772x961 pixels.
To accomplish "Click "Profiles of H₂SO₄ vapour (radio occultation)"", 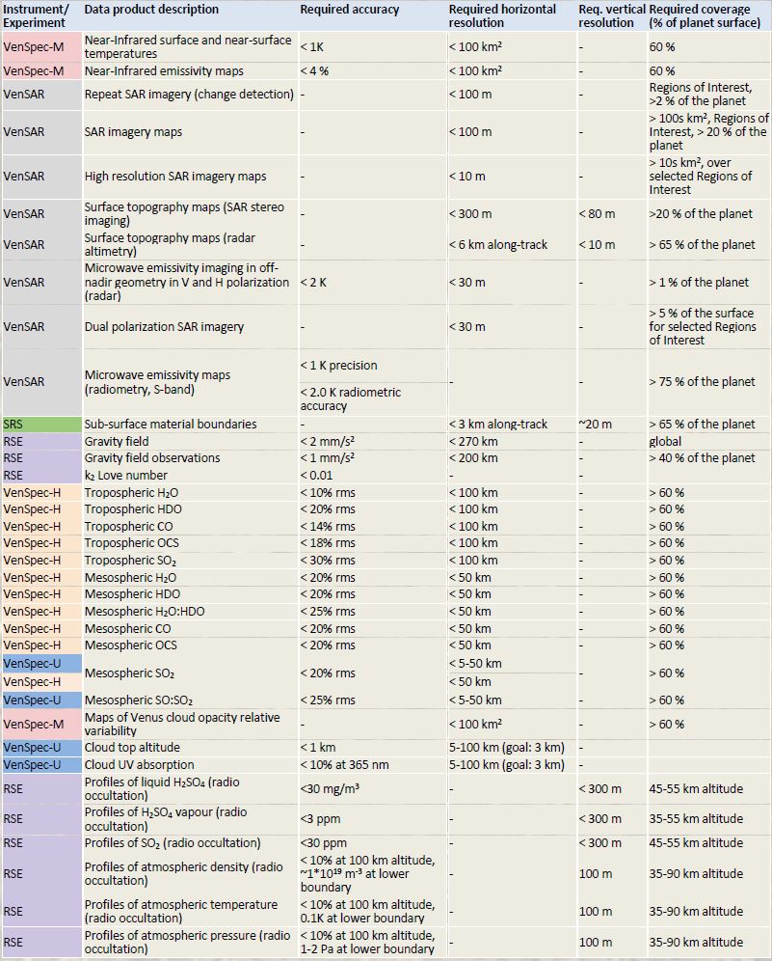I will (166, 819).
